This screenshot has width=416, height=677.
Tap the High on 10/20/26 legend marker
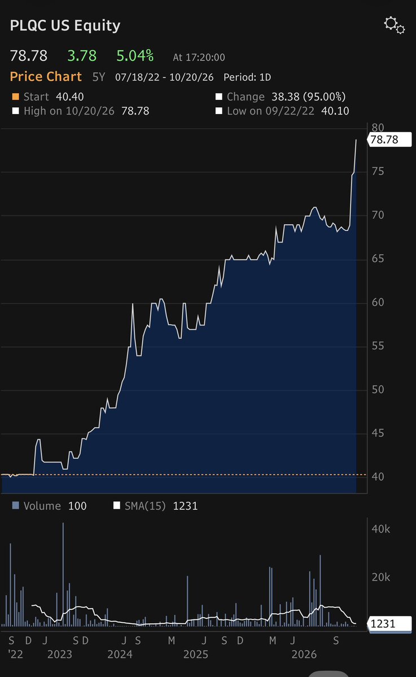15,111
